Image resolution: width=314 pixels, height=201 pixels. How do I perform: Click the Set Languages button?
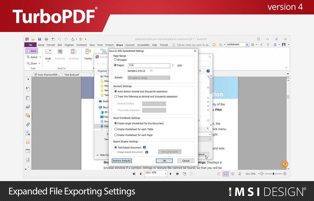tap(170, 152)
